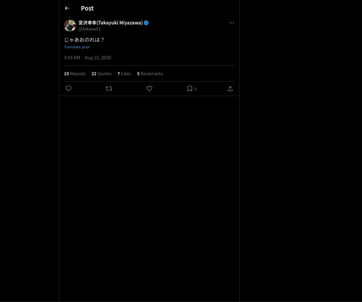Click the 3:43 AM timestamp
Image resolution: width=362 pixels, height=302 pixels.
(x=72, y=57)
